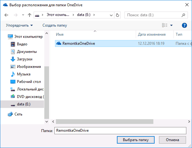Sort by 'Дата изменения' column header
Image resolution: width=192 pixels, height=148 pixels.
tap(151, 34)
